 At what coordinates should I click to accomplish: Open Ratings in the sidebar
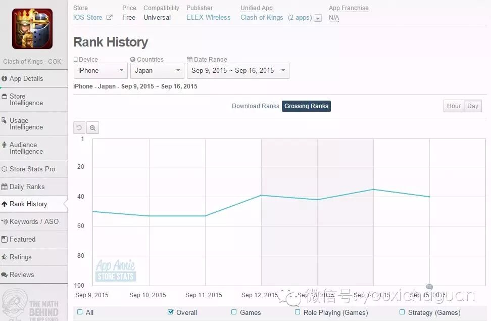pyautogui.click(x=20, y=257)
